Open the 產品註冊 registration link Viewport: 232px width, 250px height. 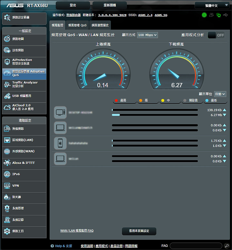tap(117, 246)
